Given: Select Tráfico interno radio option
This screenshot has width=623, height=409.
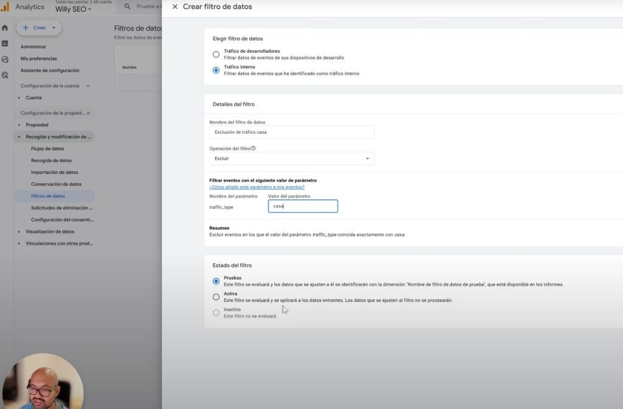Looking at the screenshot, I should tap(216, 70).
